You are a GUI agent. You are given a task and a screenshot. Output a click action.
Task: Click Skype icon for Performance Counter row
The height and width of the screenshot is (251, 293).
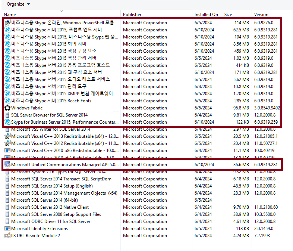click(7, 122)
